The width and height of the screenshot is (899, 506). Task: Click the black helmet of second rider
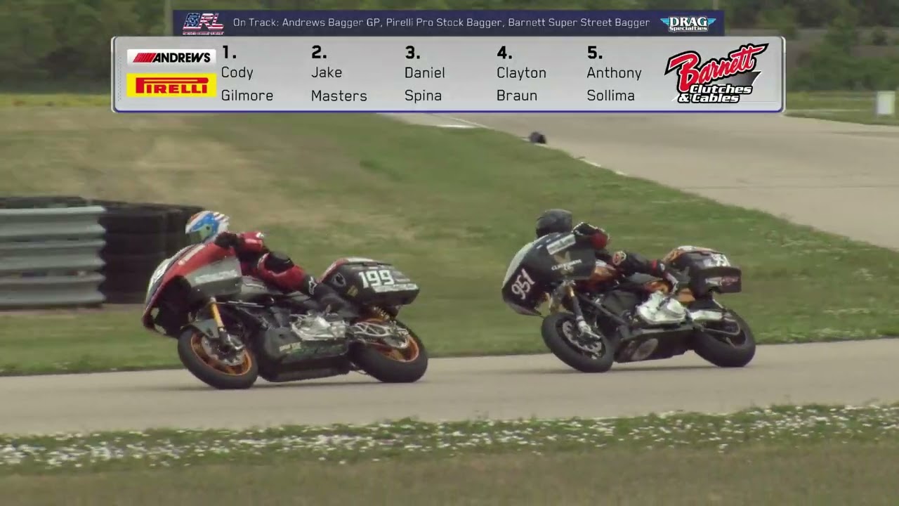(x=554, y=222)
